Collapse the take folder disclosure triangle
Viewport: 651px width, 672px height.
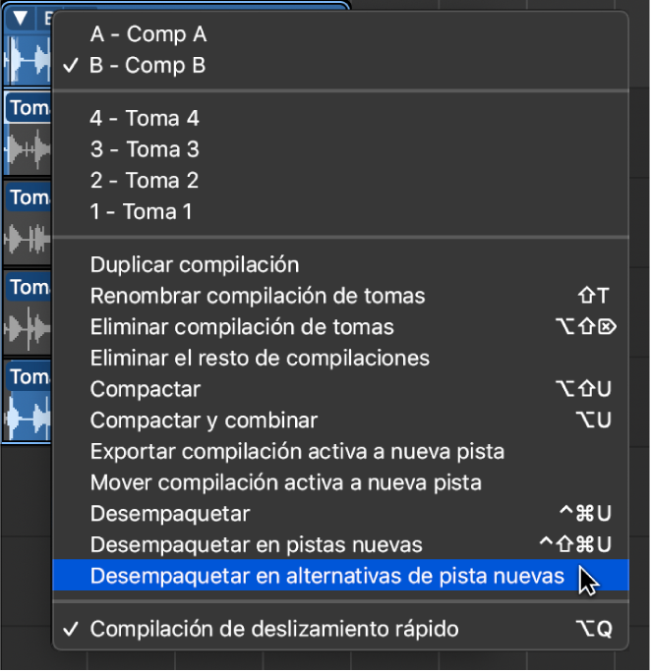(x=20, y=17)
